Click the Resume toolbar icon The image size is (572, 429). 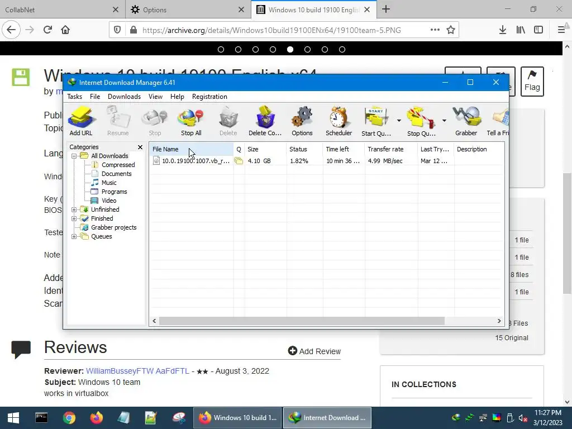(118, 121)
